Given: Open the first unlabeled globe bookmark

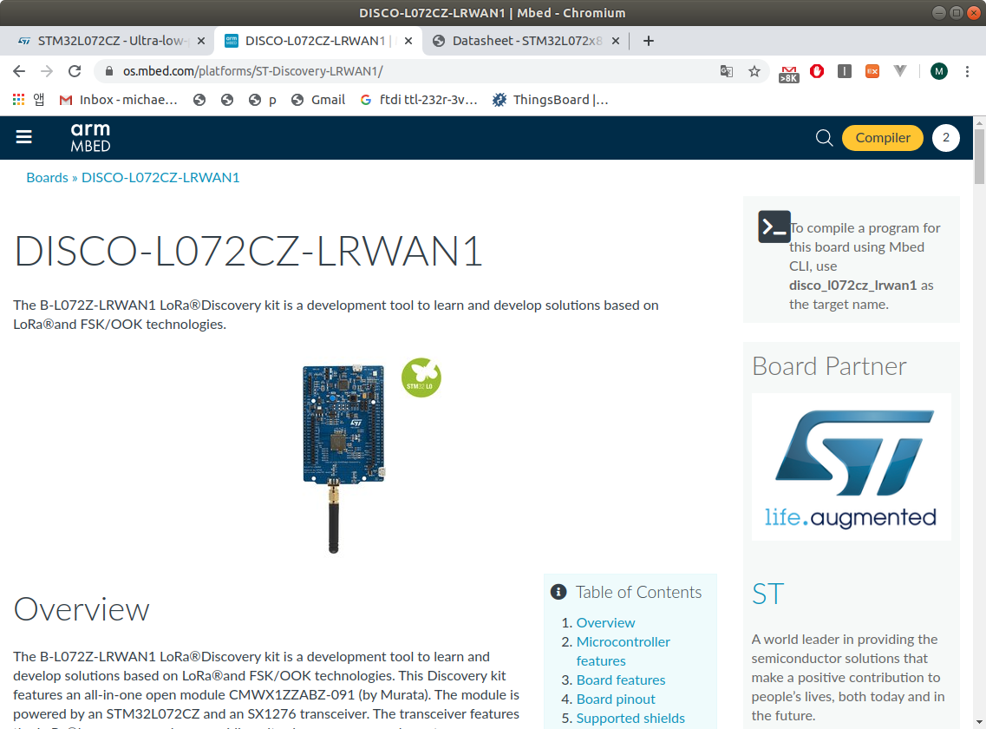Looking at the screenshot, I should tap(199, 100).
